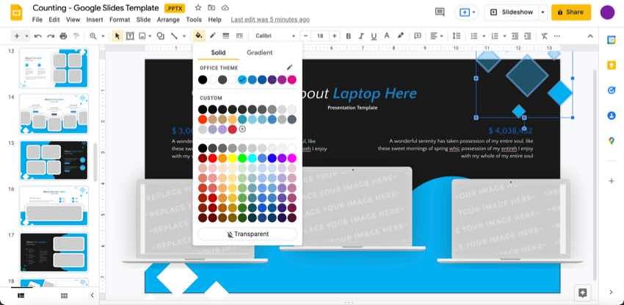Toggle italic text formatting
624x305 pixels.
360,35
